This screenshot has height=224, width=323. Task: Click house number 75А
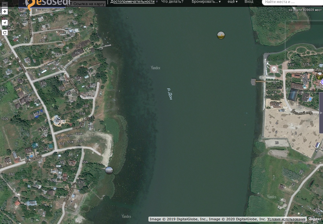coord(32,203)
